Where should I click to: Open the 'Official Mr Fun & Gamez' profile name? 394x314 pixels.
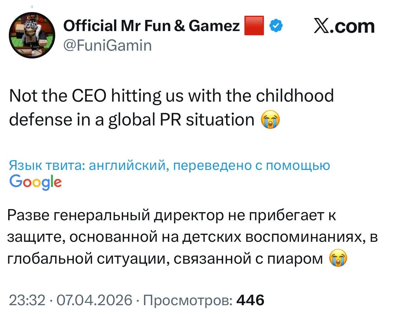click(151, 25)
